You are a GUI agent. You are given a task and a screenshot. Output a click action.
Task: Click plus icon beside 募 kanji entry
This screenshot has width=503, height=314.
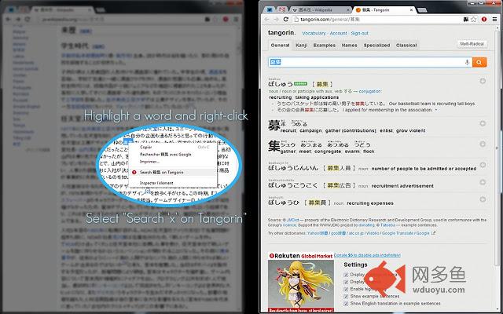[x=483, y=124]
